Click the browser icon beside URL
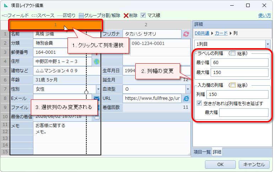Viewport: 276px width, 172px height. pyautogui.click(x=186, y=98)
